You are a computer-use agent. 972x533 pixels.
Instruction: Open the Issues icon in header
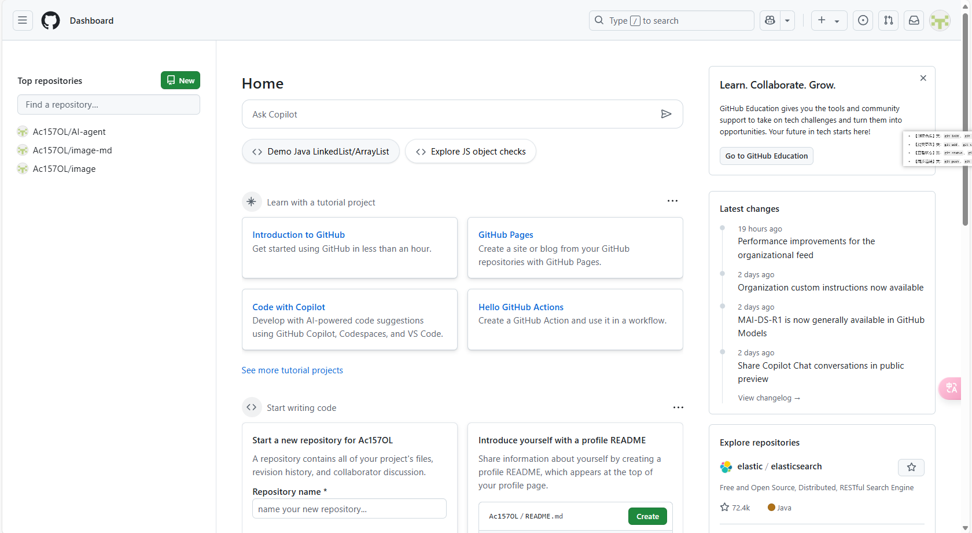(863, 20)
